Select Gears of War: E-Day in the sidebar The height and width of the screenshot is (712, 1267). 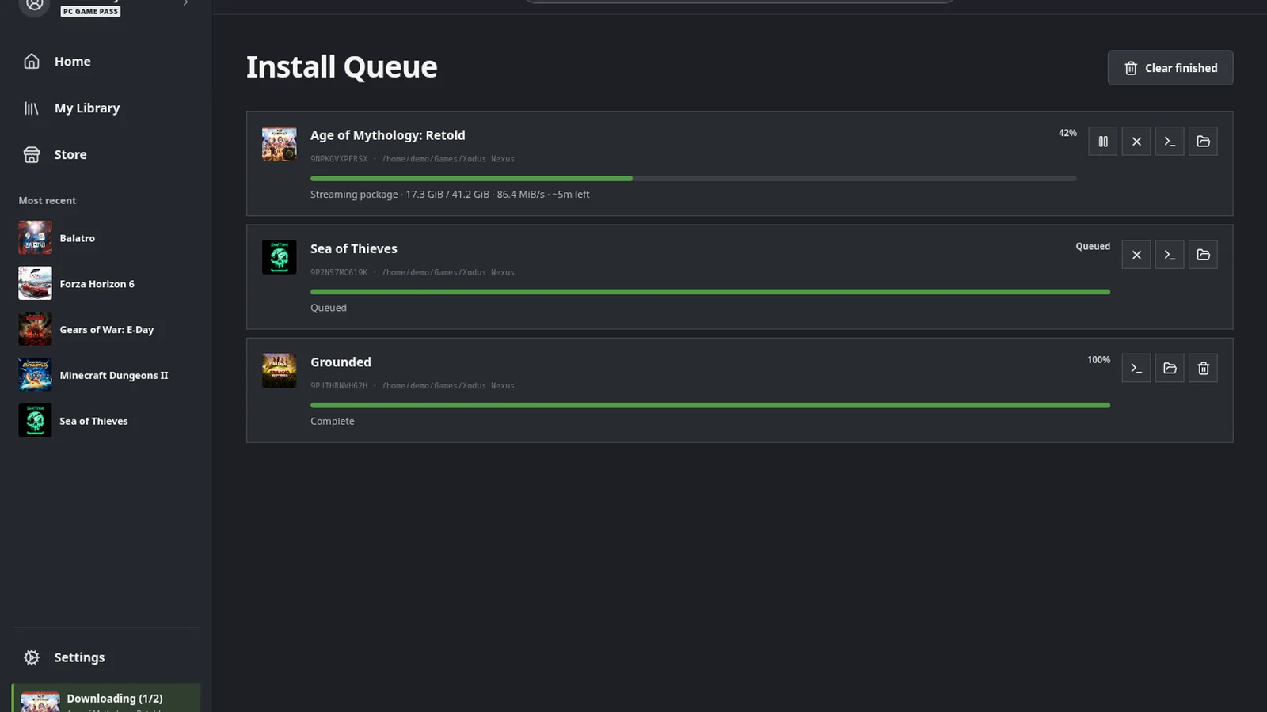point(106,330)
